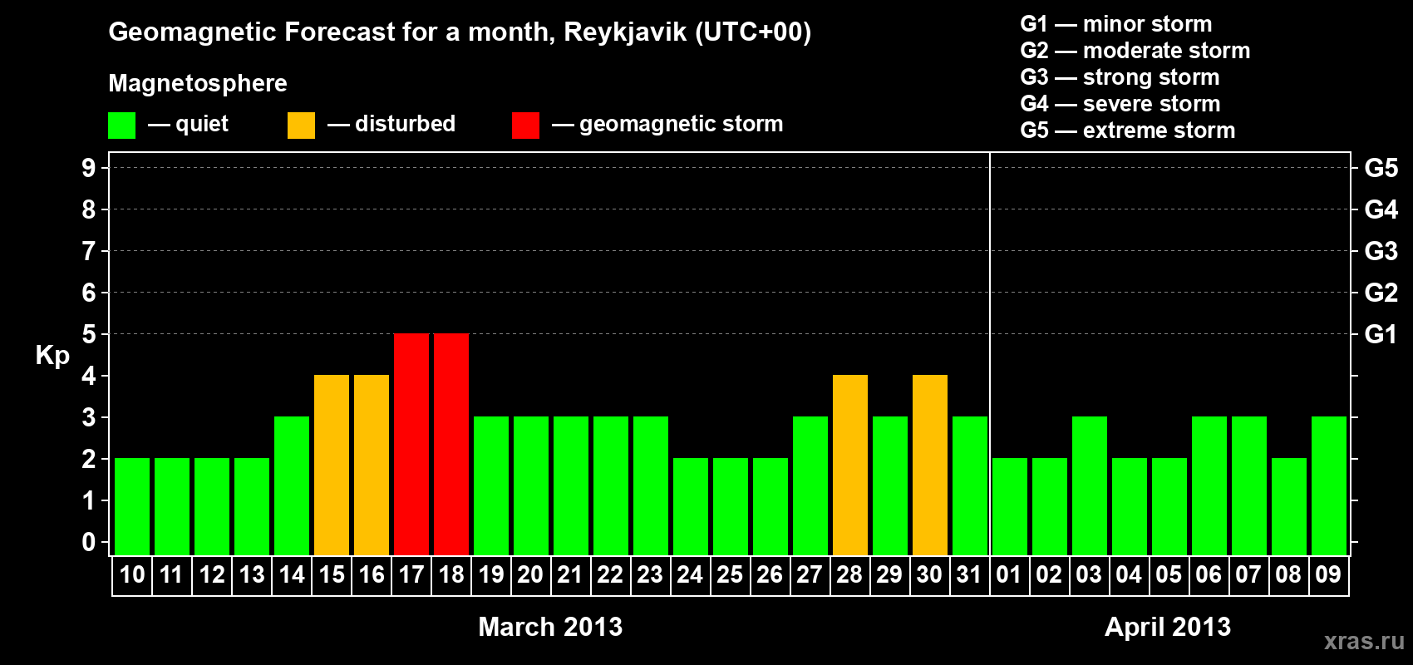Click date label 05 on the axis
Screen dimensions: 1413x665
coord(1169,574)
